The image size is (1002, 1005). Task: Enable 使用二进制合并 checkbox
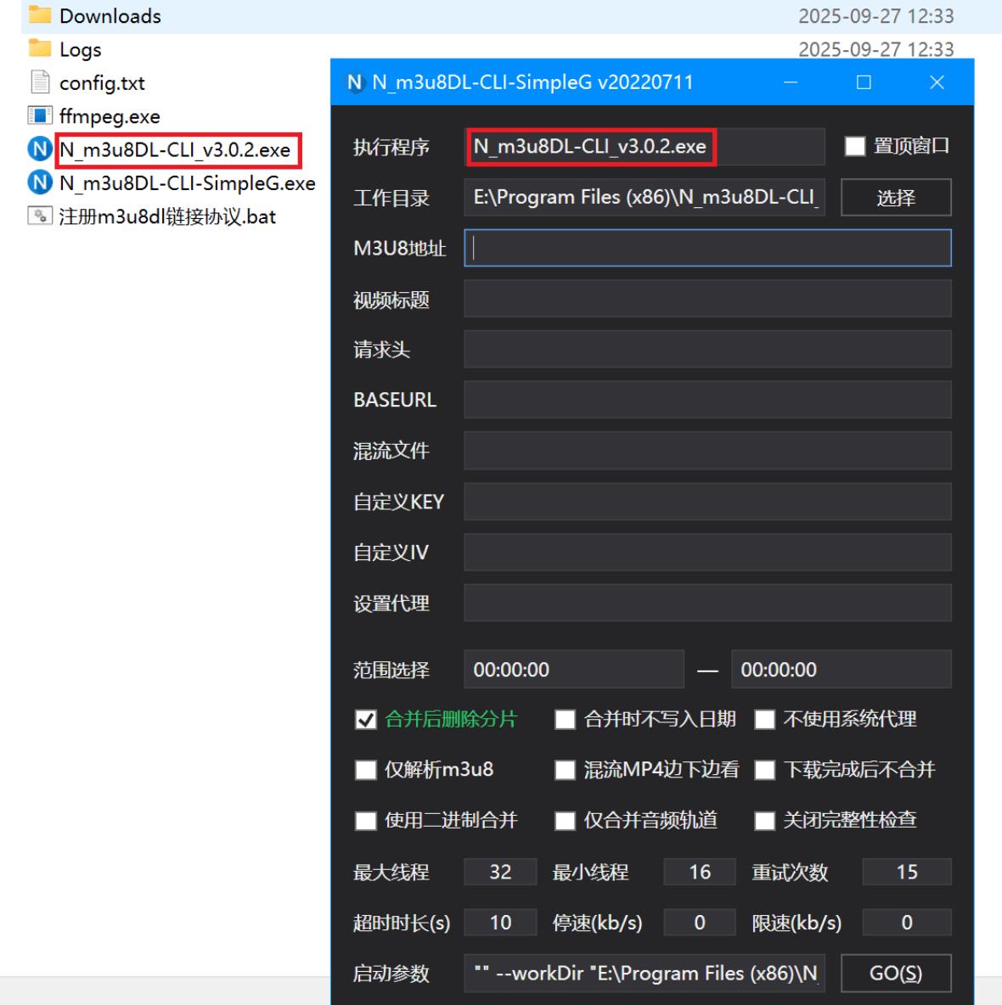coord(366,821)
